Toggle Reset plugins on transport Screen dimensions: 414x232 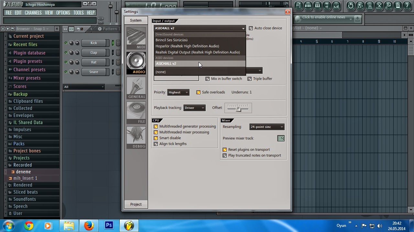coord(225,150)
